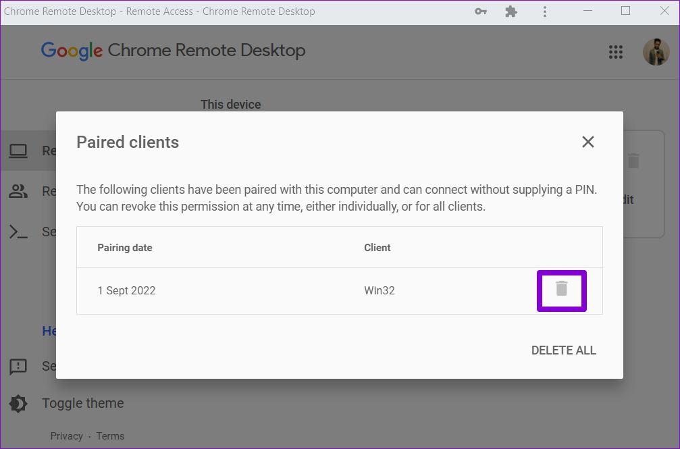Image resolution: width=680 pixels, height=449 pixels.
Task: Click the Toggle theme label
Action: tap(83, 404)
